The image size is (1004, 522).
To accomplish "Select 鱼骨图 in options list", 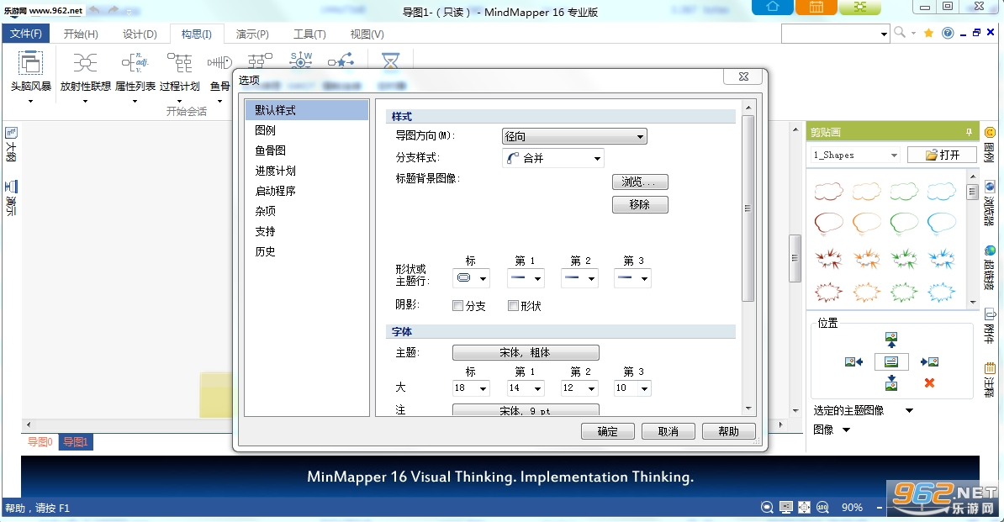I will coord(306,150).
